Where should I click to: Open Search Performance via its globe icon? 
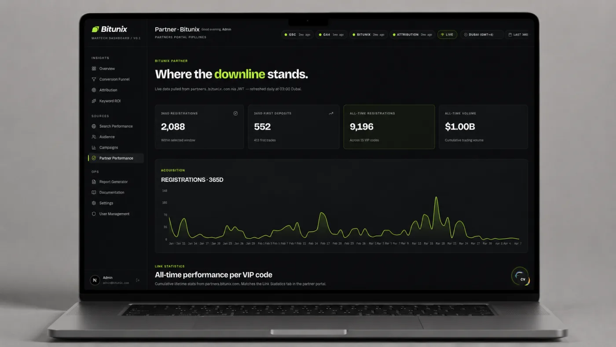(x=94, y=126)
